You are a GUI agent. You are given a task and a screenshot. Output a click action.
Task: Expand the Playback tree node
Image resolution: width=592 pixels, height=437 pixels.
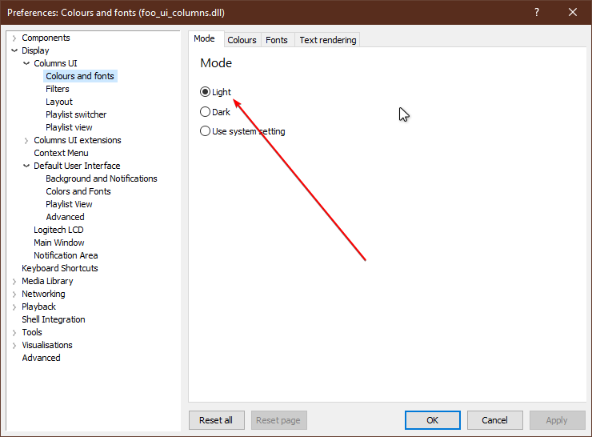point(14,307)
